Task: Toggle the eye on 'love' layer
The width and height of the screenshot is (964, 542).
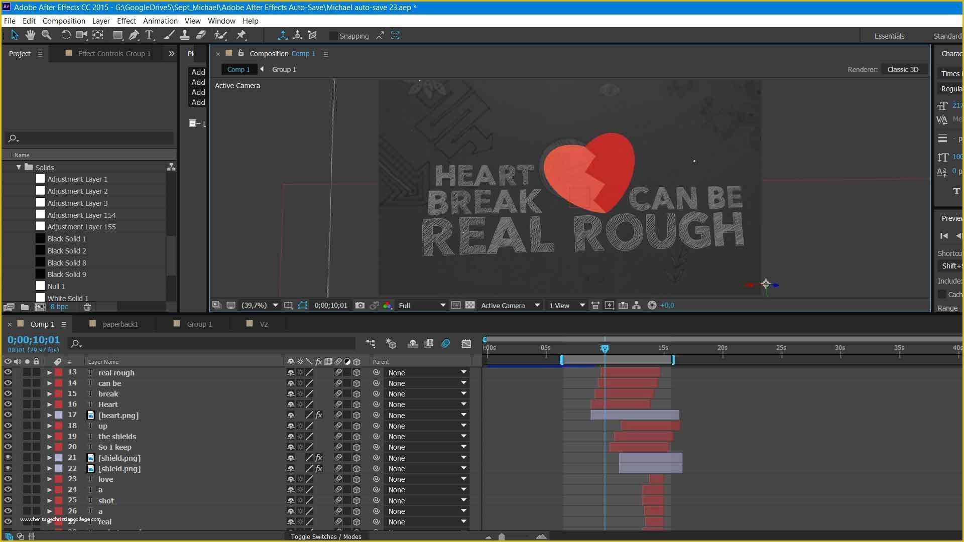Action: [8, 479]
